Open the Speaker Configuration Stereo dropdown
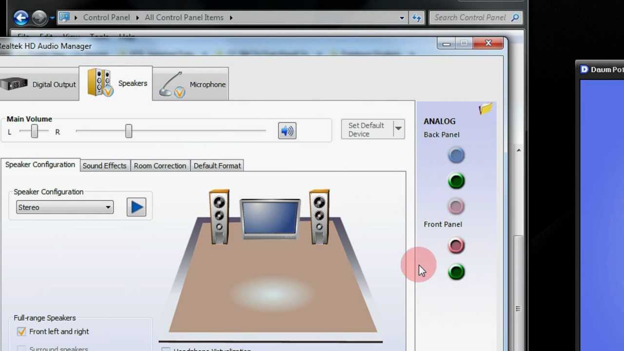This screenshot has height=351, width=624. (x=65, y=207)
